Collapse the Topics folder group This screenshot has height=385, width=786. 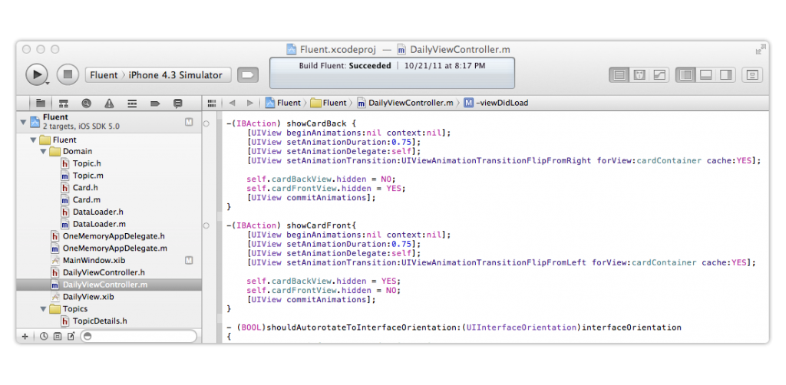pos(44,309)
